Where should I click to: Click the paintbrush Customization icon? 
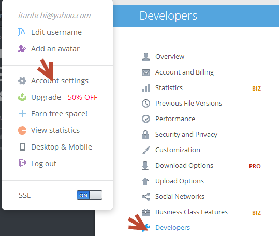point(146,150)
